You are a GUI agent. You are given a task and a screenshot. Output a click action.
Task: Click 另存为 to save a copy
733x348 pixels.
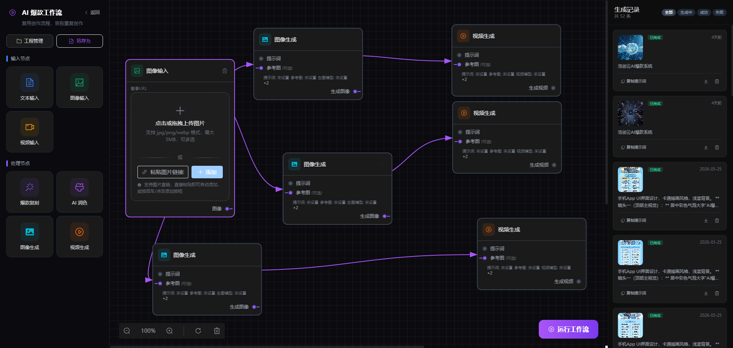tap(79, 41)
